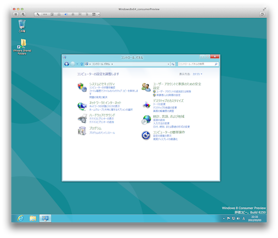This screenshot has width=278, height=238.
Task: Open File Explorer from the taskbar
Action: pos(33,218)
